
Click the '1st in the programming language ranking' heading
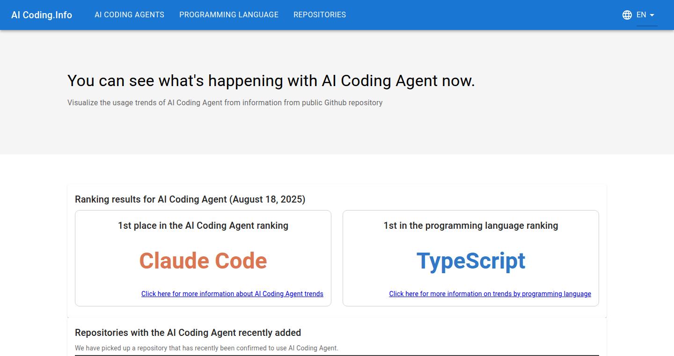coord(471,225)
